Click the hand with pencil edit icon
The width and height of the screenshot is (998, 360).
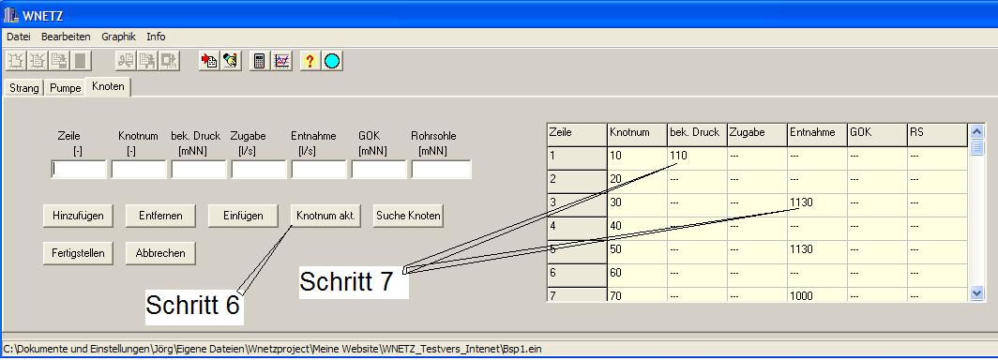231,61
